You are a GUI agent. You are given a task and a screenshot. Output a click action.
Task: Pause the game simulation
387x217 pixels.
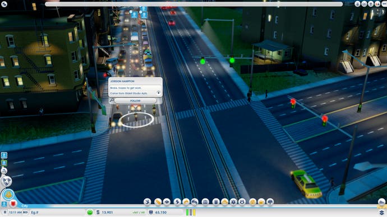pos(4,212)
